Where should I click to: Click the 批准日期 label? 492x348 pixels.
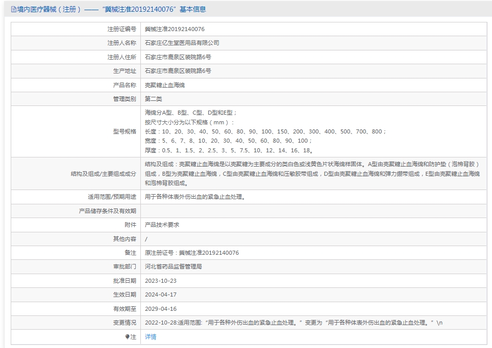(125, 281)
